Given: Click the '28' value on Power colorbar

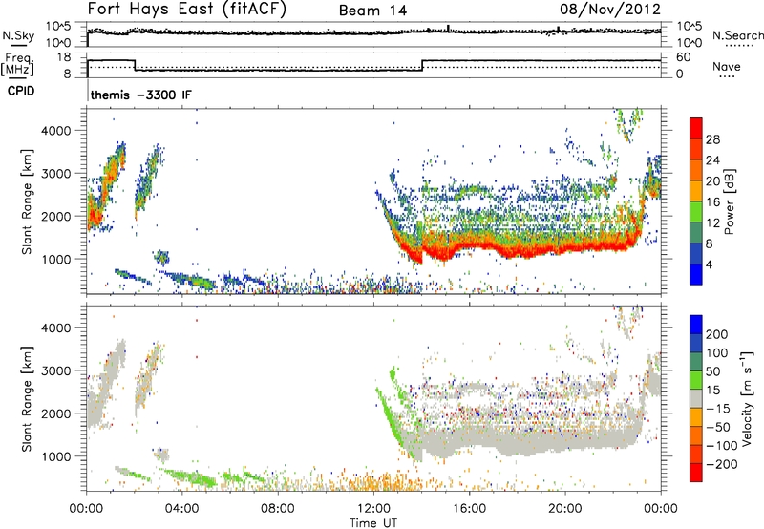Looking at the screenshot, I should [712, 139].
